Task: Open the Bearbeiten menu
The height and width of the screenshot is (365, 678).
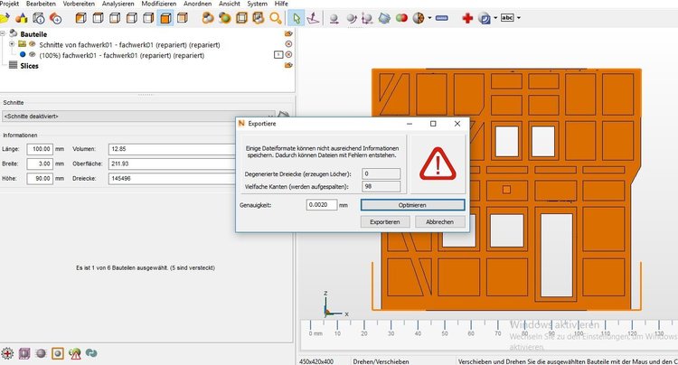Action: point(41,4)
